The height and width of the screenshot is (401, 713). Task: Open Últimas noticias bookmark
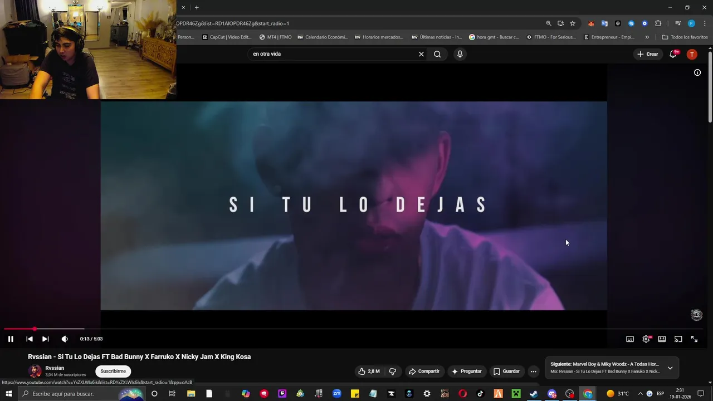point(437,37)
